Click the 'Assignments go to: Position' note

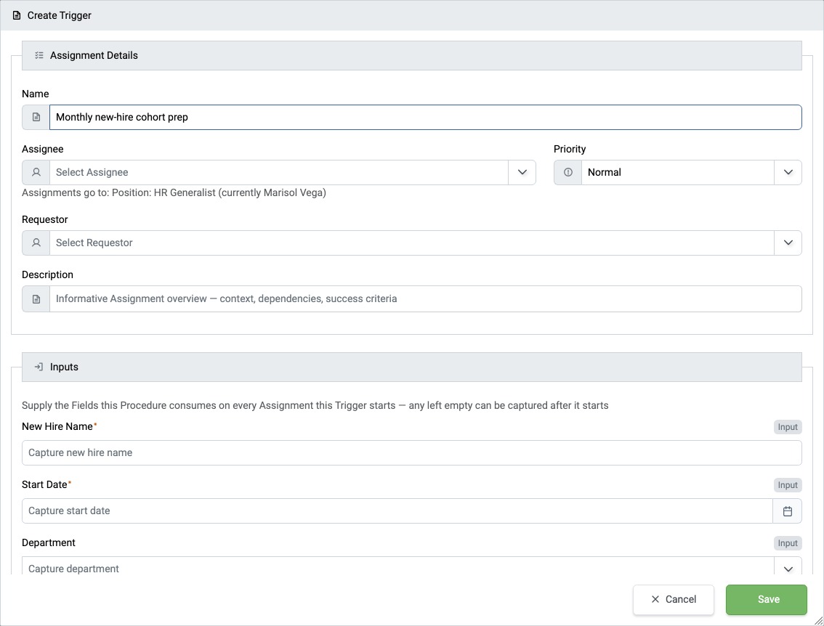tap(174, 192)
